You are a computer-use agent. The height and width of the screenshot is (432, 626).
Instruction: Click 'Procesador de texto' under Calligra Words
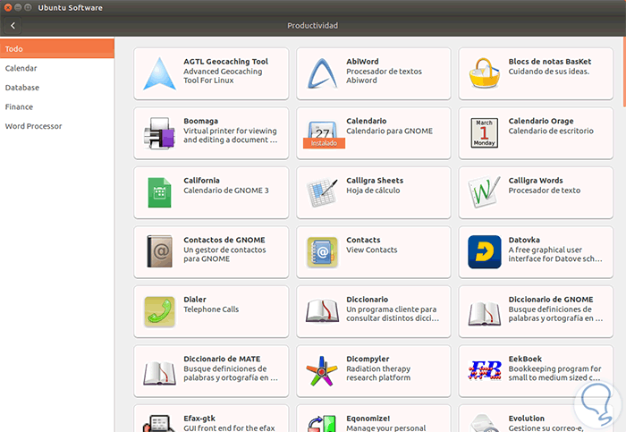click(x=544, y=191)
